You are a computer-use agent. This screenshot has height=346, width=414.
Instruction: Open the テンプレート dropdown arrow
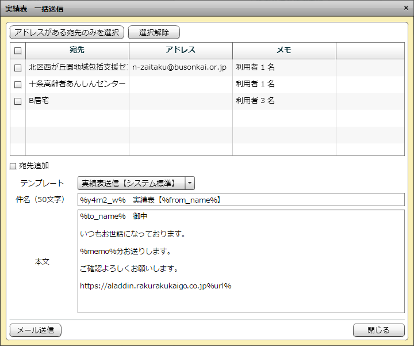coord(190,183)
